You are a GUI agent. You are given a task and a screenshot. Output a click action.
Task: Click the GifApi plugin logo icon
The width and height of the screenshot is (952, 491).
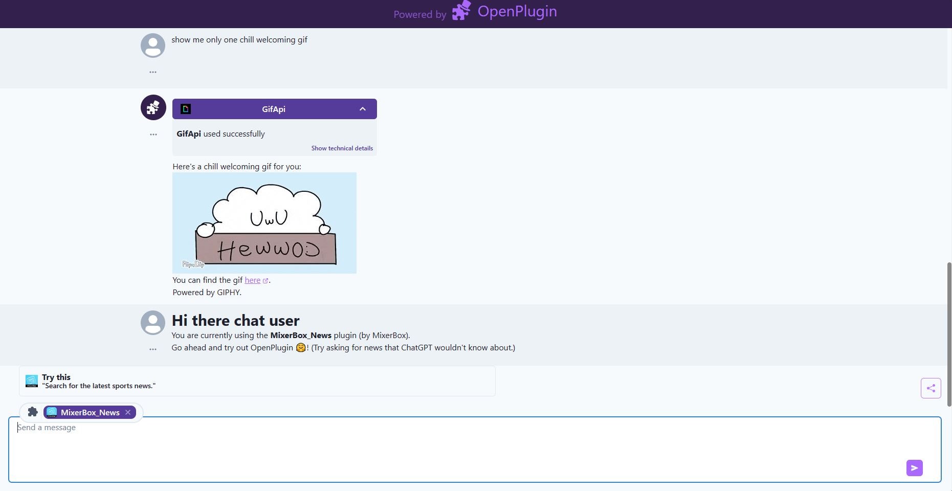tap(186, 109)
